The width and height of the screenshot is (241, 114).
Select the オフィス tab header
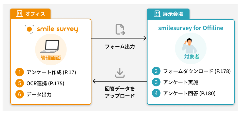point(30,14)
